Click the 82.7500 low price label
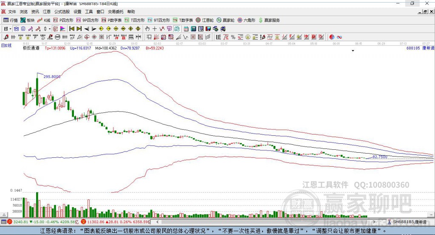This screenshot has height=235, width=435. coord(380,157)
